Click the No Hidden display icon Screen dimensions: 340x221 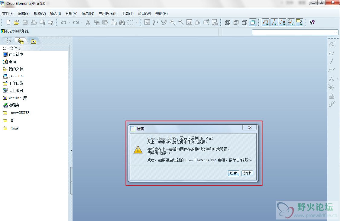click(x=244, y=22)
